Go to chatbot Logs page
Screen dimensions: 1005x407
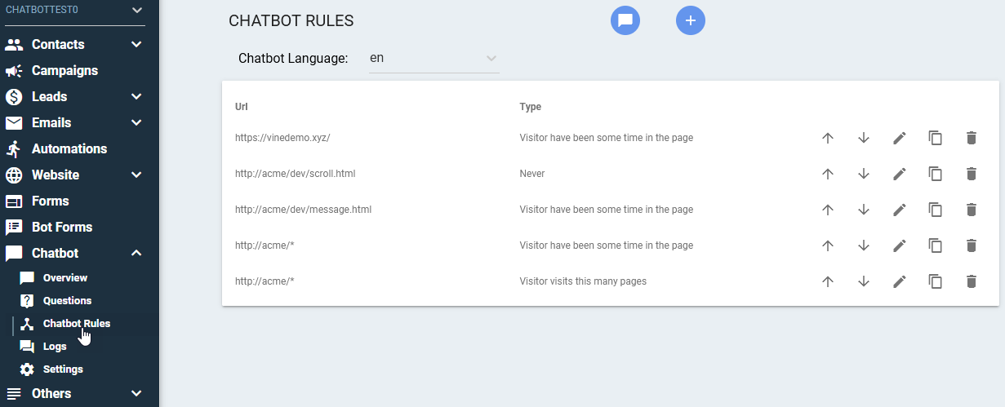point(56,347)
